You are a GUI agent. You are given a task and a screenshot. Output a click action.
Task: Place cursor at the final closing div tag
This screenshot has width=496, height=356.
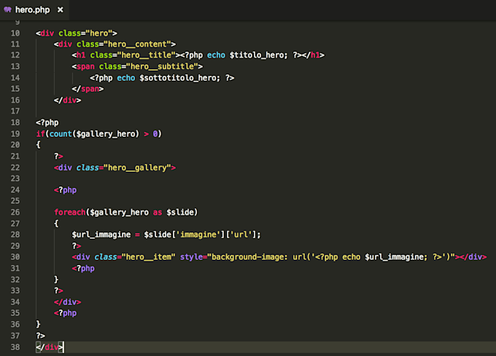50,347
